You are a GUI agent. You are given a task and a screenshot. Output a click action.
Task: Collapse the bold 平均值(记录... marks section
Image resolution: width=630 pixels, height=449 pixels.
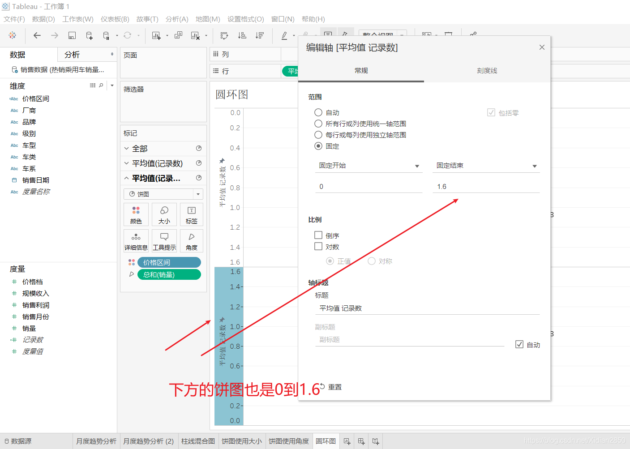tap(127, 178)
